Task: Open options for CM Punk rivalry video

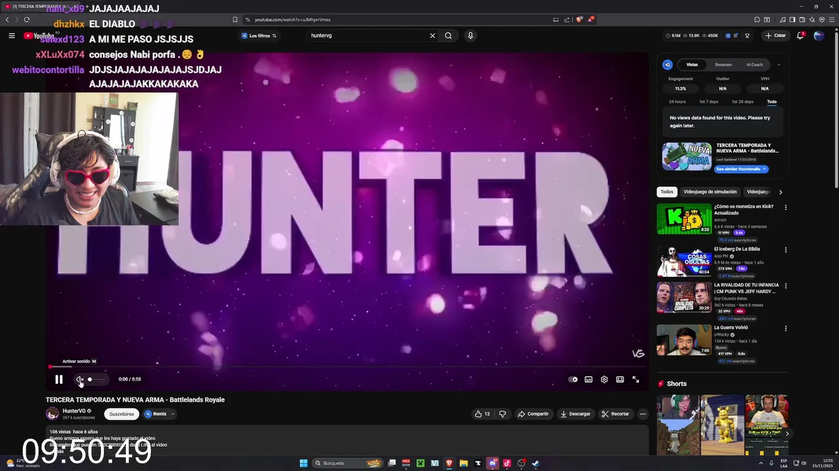Action: [785, 286]
